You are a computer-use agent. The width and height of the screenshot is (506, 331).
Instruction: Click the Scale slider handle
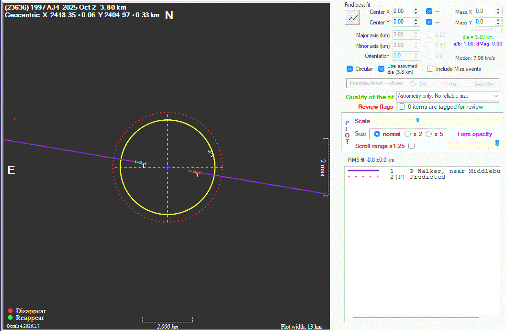418,120
